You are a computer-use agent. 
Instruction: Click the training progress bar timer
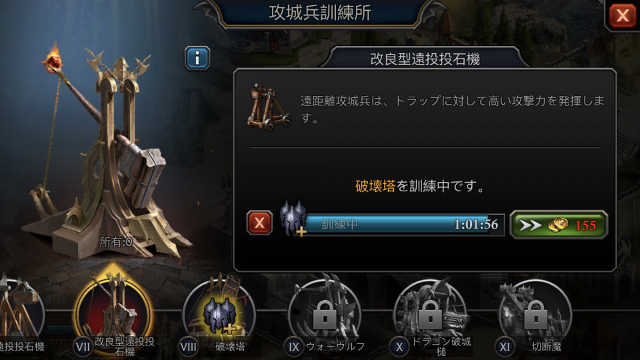tap(476, 224)
